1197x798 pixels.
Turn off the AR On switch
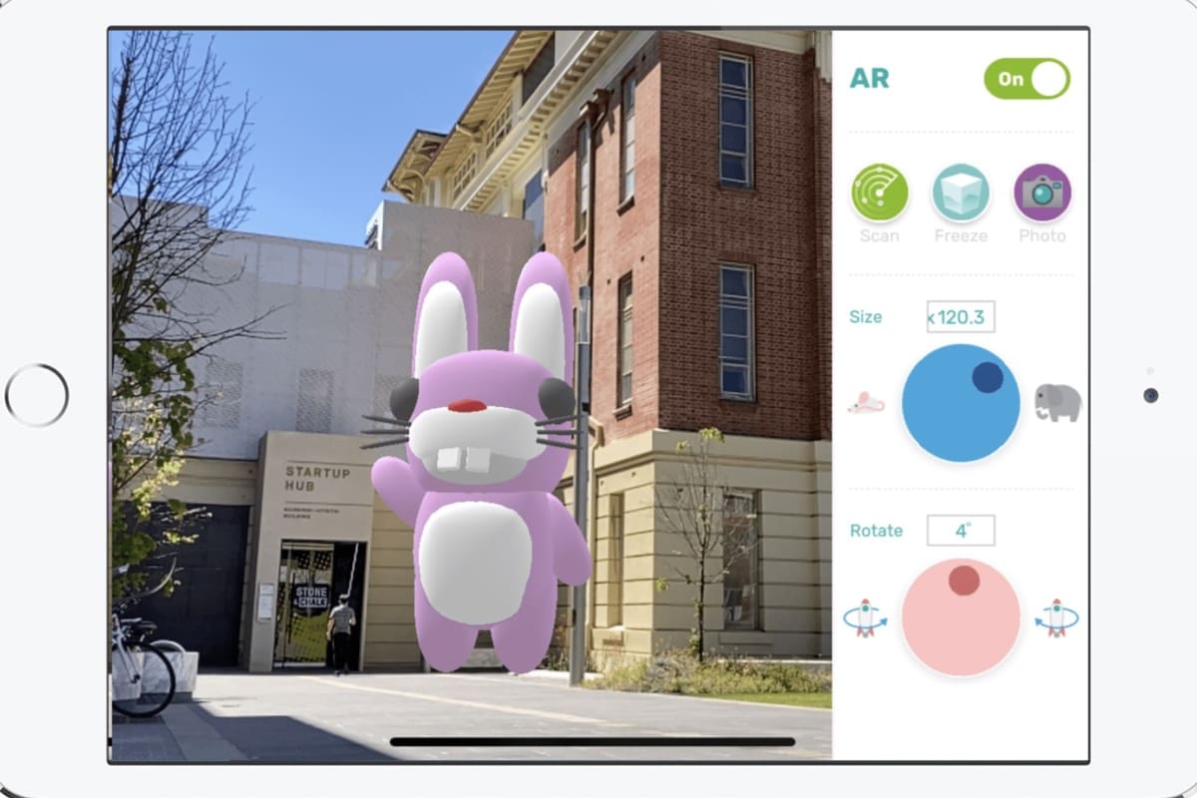1026,79
